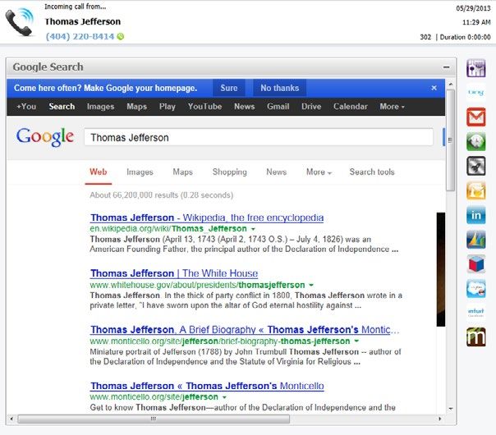Switch to Images results tab
The height and width of the screenshot is (435, 496).
(140, 172)
